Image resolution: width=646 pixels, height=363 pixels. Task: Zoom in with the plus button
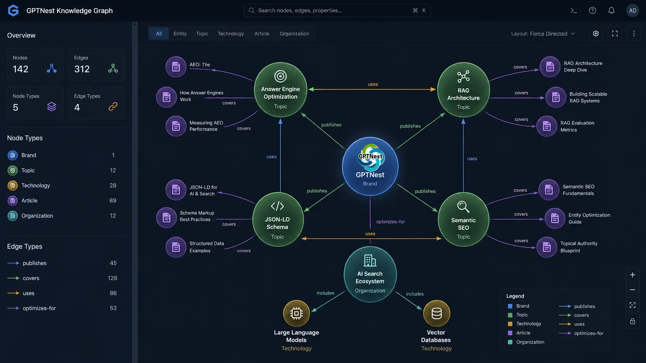632,275
